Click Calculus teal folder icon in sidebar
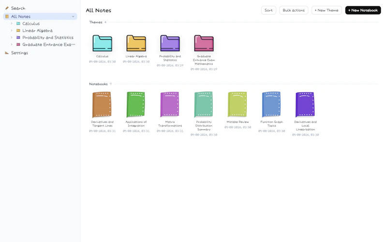387x242 pixels. point(18,23)
